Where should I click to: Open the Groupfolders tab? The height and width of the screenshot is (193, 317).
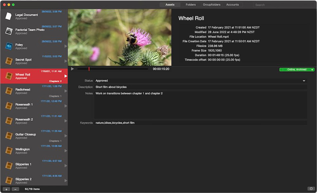[211, 5]
